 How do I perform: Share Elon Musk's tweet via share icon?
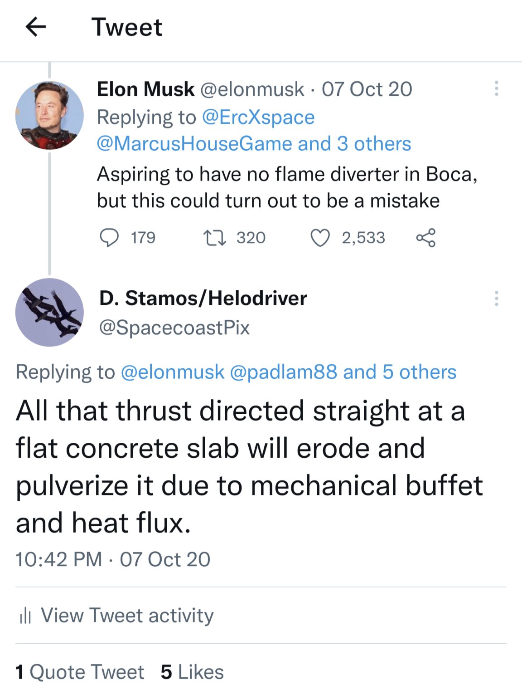[426, 237]
